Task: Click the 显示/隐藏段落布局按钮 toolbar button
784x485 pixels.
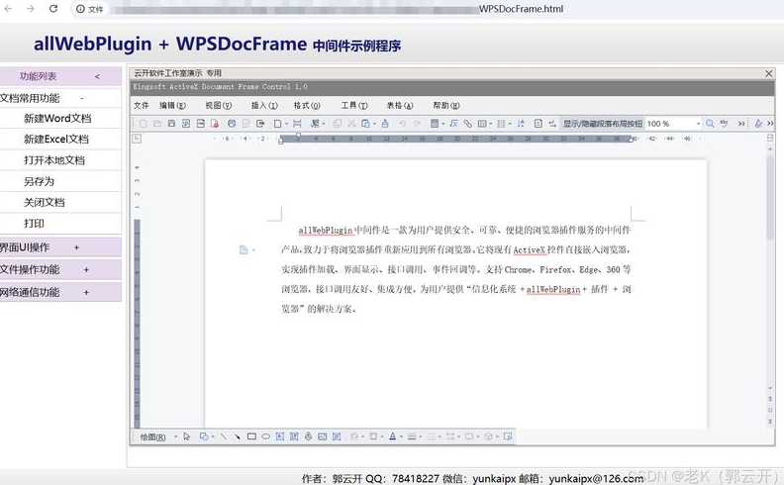Action: 603,123
